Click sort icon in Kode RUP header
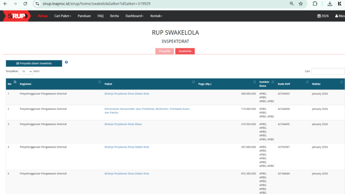Image resolution: width=345 pixels, height=194 pixels. (x=307, y=82)
